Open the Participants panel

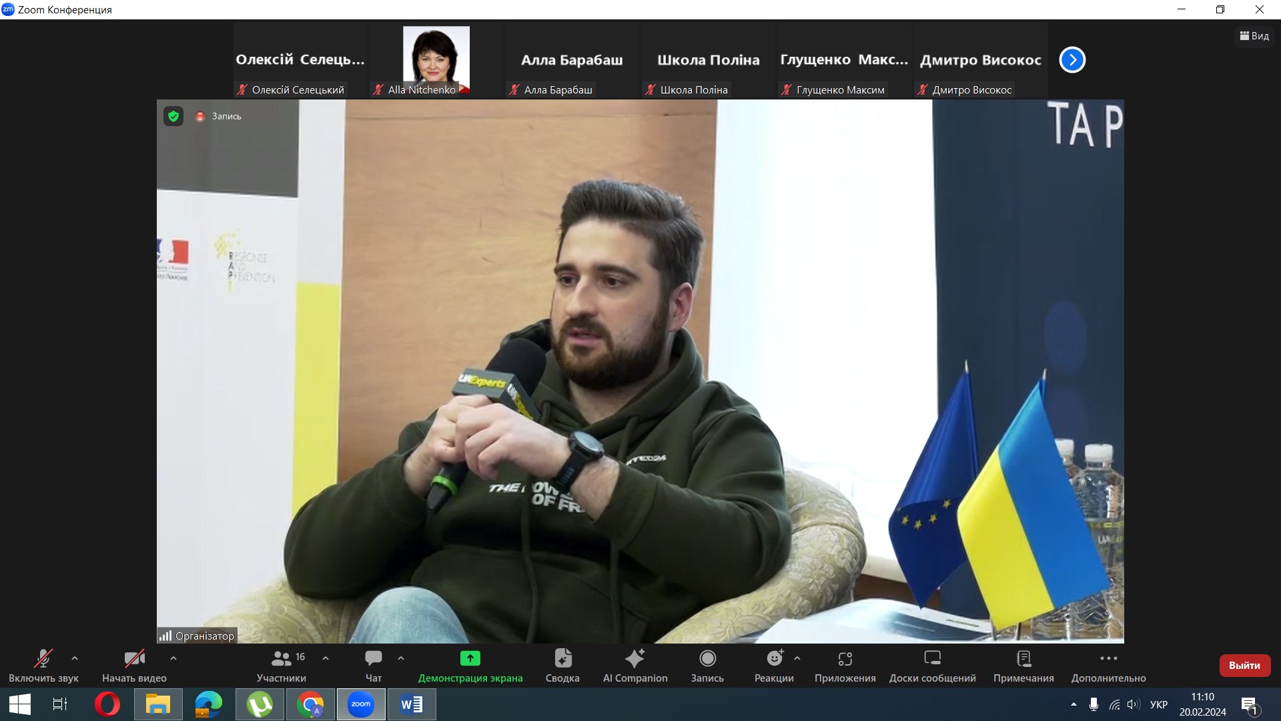(281, 666)
